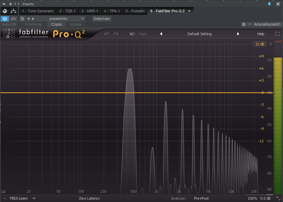Click the 0.0 dB output gain value
Screen dimensions: 283x202
(x=265, y=198)
